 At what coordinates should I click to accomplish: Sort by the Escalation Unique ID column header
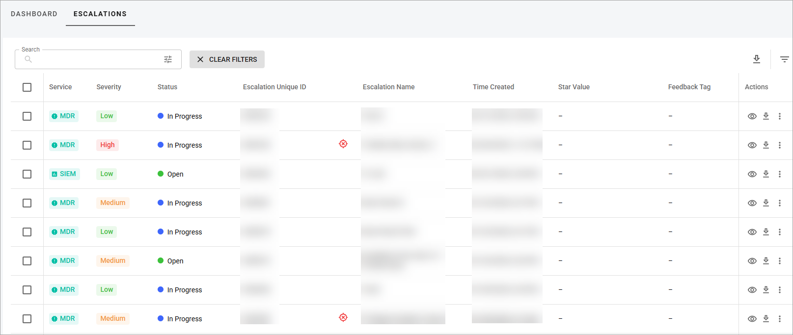click(x=274, y=87)
